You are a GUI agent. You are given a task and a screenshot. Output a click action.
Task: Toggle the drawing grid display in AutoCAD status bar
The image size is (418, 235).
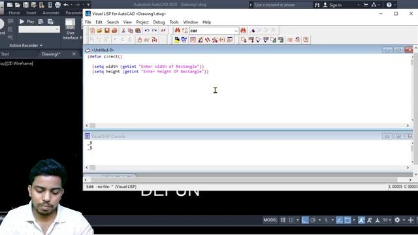(283, 220)
